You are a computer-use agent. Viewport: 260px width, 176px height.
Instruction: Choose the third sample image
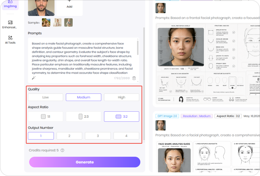pos(68,23)
